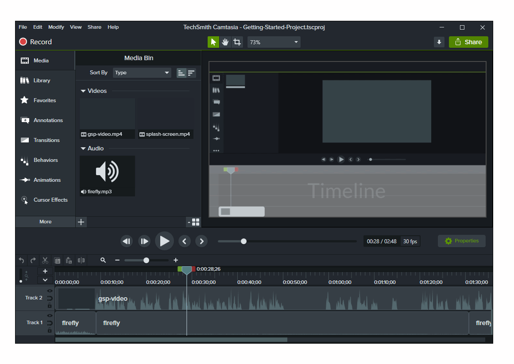Go to previous clip with left chevron
Image resolution: width=514 pixels, height=364 pixels.
click(x=185, y=241)
